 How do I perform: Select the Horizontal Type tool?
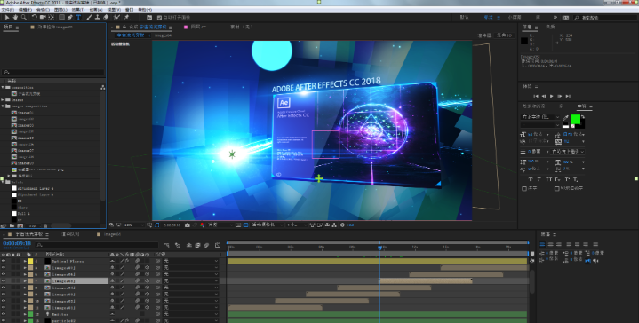78,17
